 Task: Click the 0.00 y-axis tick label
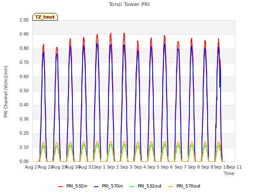click(24, 162)
